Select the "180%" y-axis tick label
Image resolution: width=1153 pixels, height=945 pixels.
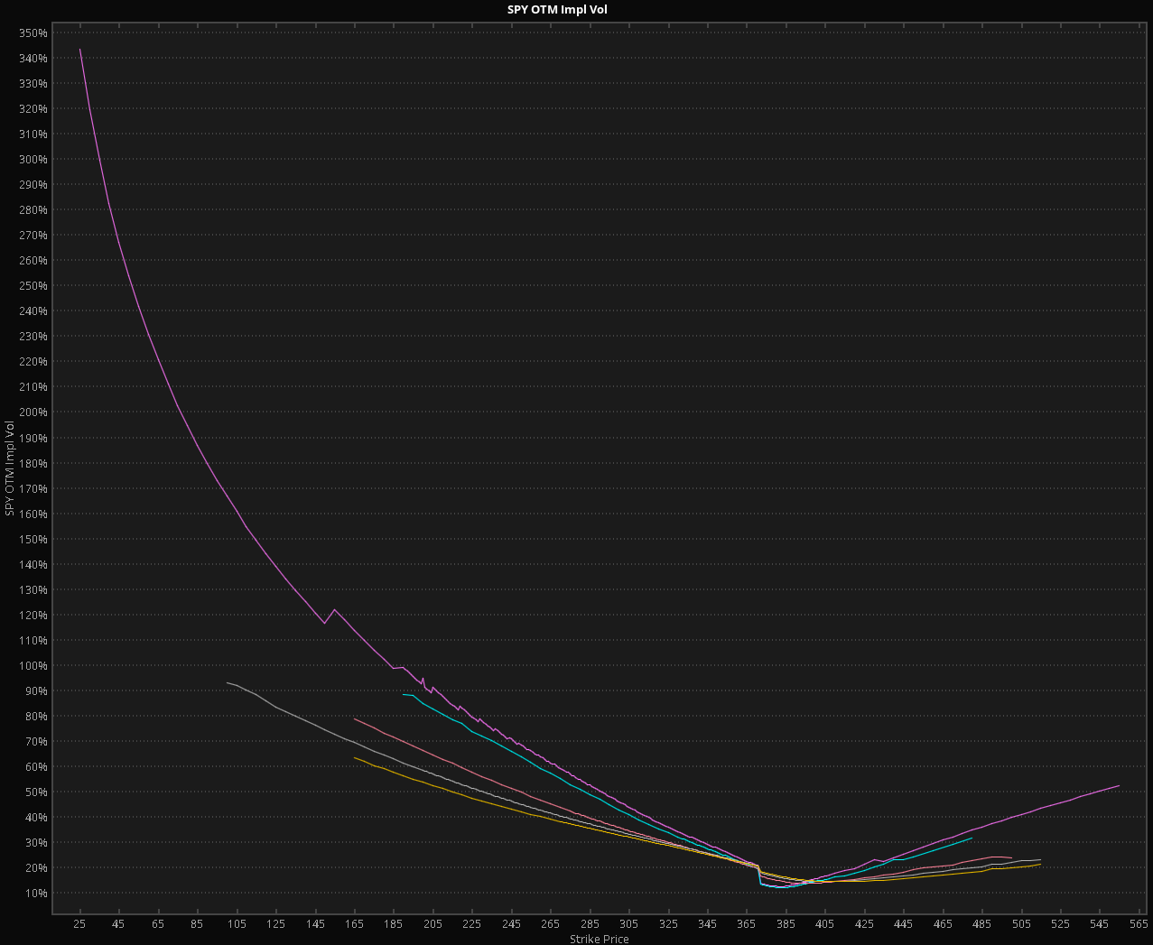point(33,464)
